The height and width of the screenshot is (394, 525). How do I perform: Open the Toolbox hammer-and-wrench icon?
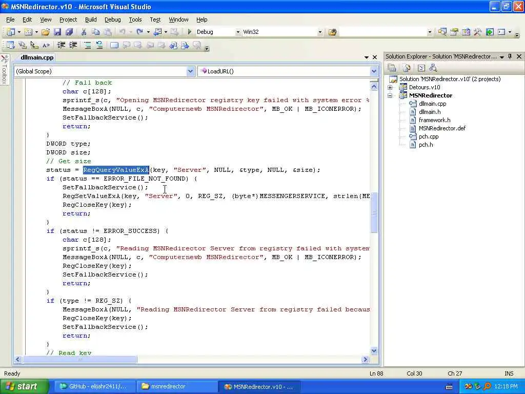477,32
